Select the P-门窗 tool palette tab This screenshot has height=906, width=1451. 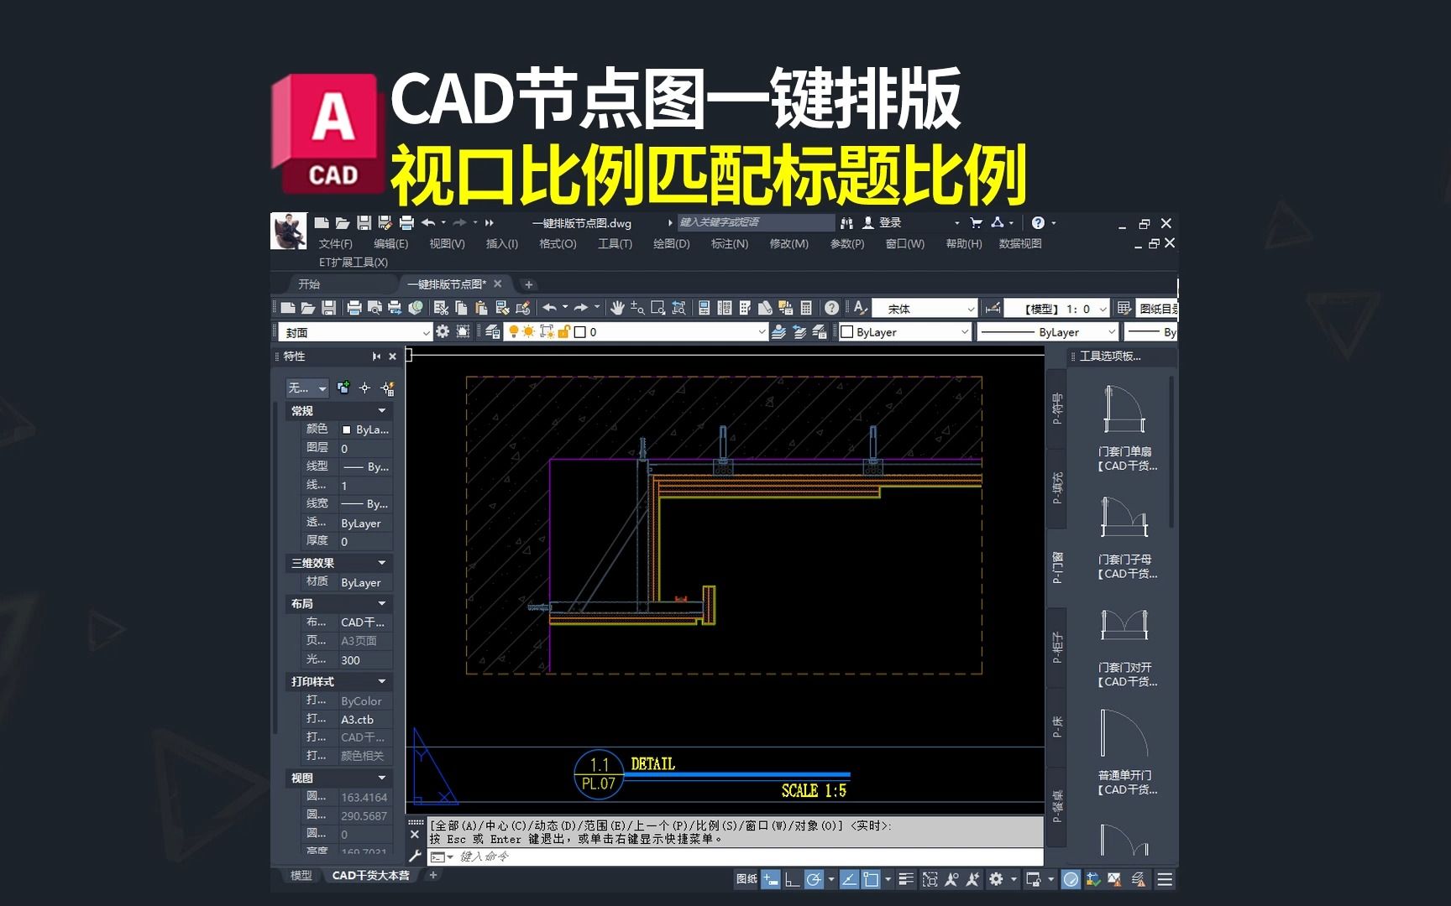click(x=1057, y=568)
